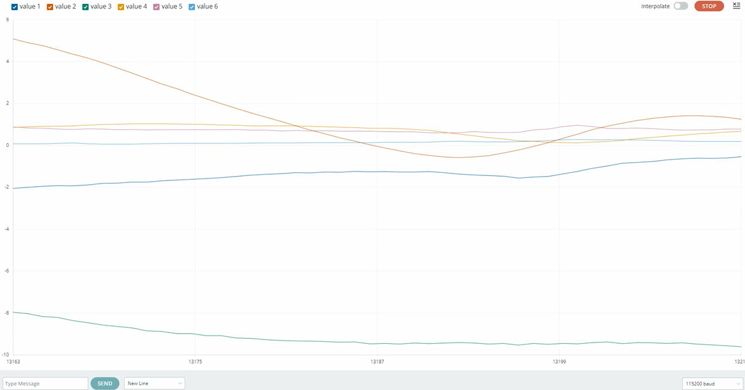
Task: Hide the value 2 series checkbox
Action: [50, 6]
